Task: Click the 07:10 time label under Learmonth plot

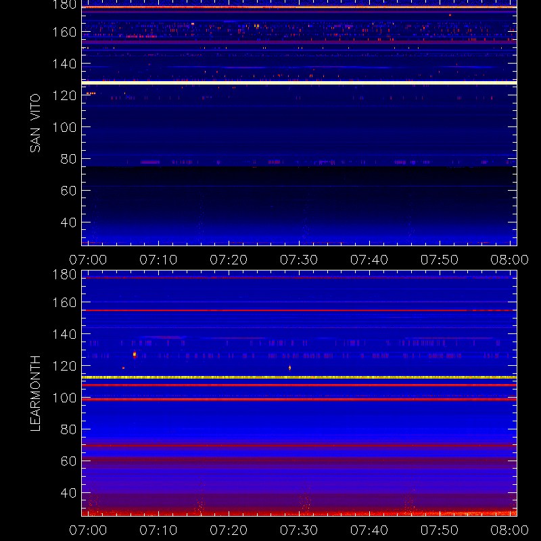Action: pyautogui.click(x=158, y=530)
